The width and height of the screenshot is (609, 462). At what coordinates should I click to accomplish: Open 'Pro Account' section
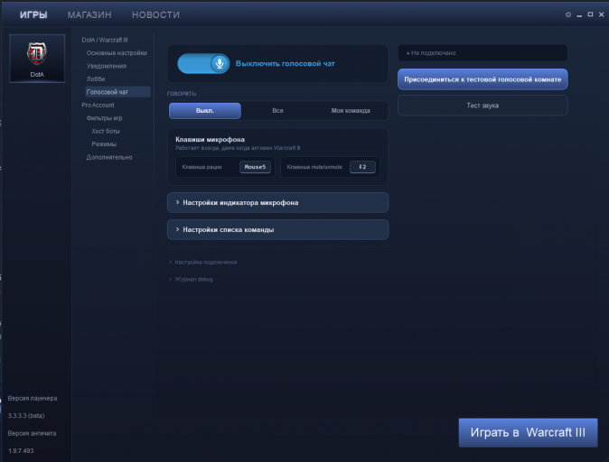pos(98,106)
